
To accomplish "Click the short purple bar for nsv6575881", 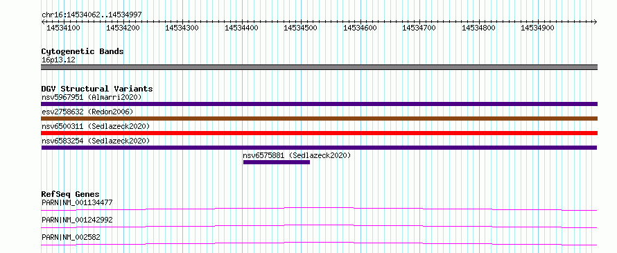I will click(x=277, y=162).
